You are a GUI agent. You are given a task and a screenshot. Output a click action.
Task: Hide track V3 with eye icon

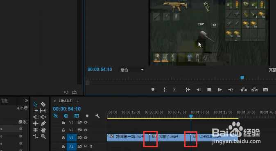click(x=86, y=122)
